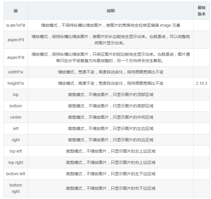Screen dimensions: 211x199
Task: Select the scaleToFill value cell
Action: (x=16, y=25)
